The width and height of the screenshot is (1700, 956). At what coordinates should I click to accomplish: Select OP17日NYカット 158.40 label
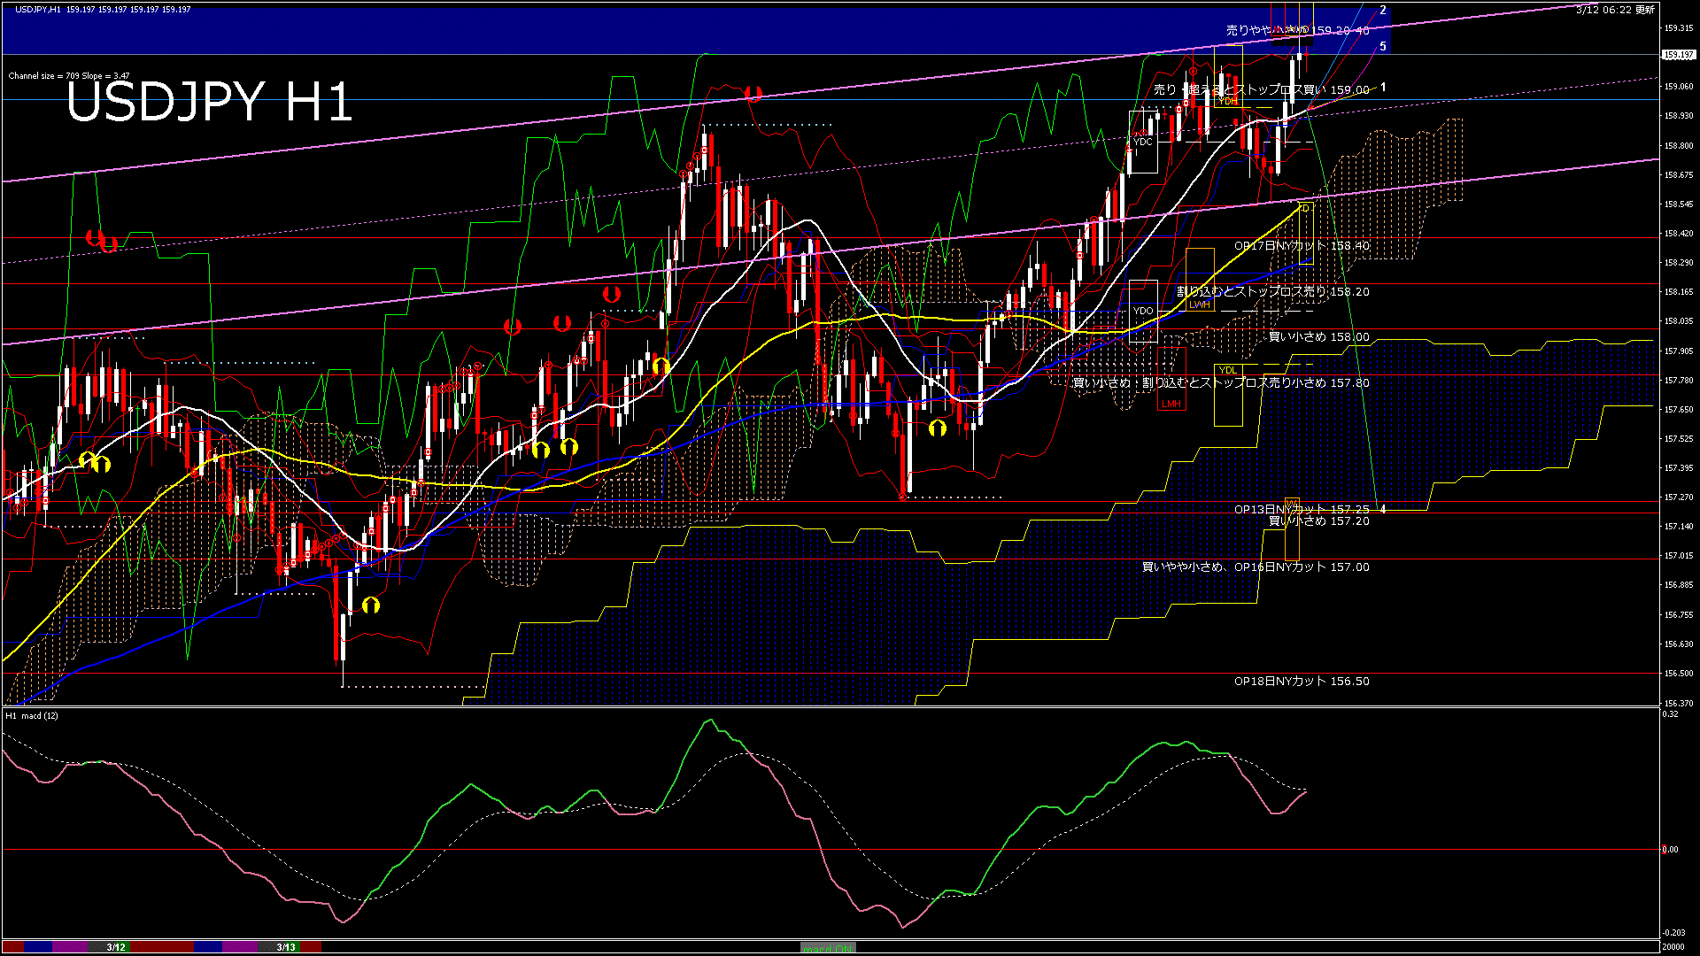tap(1301, 246)
